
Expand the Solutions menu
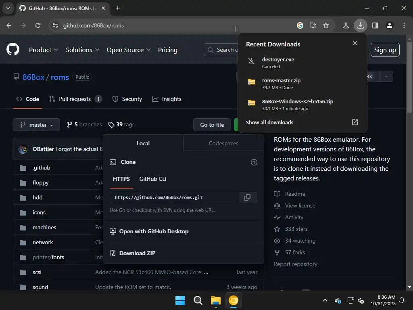point(82,50)
